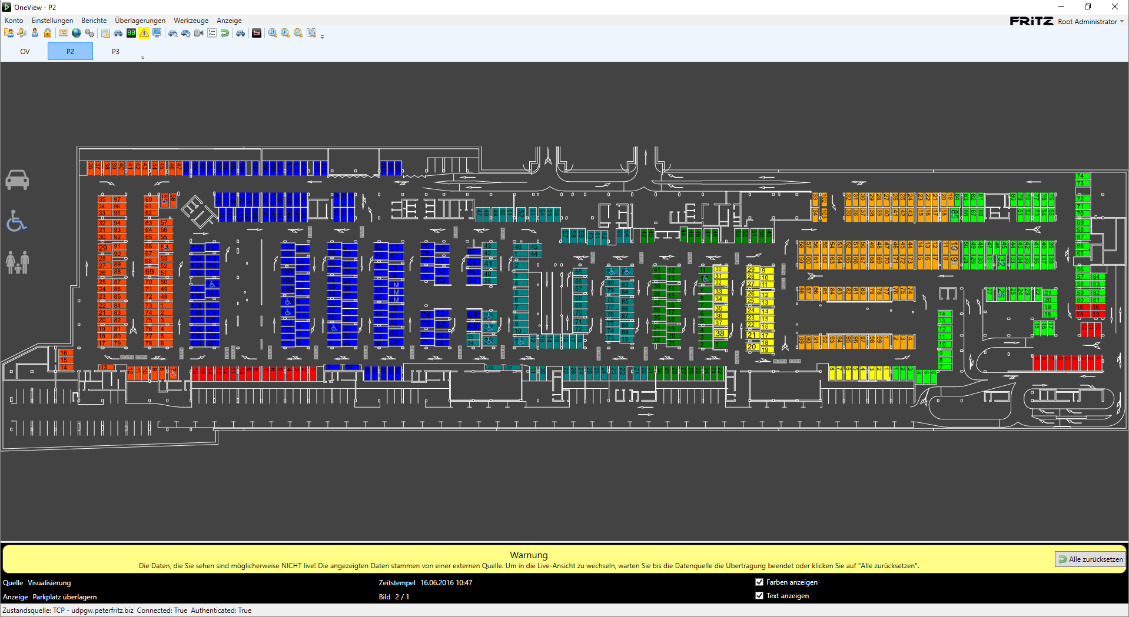Viewport: 1129px width, 617px height.
Task: Select the active P2 tab
Action: pos(70,52)
